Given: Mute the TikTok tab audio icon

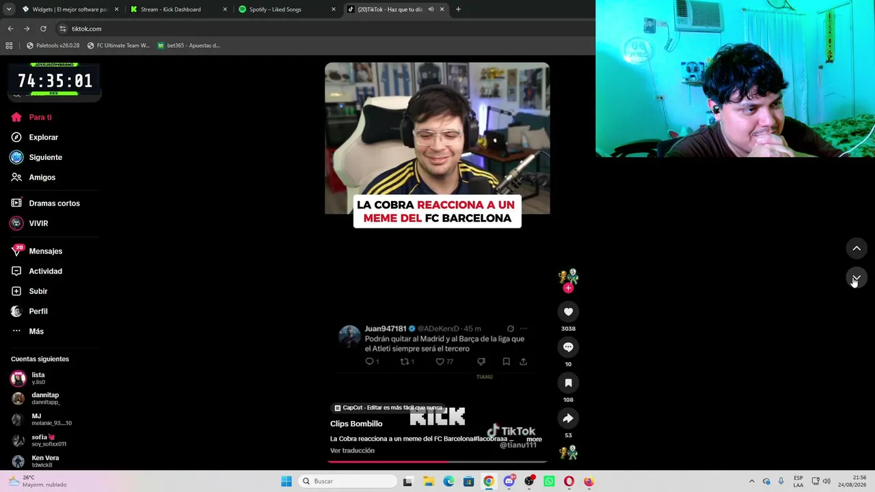Looking at the screenshot, I should click(431, 10).
